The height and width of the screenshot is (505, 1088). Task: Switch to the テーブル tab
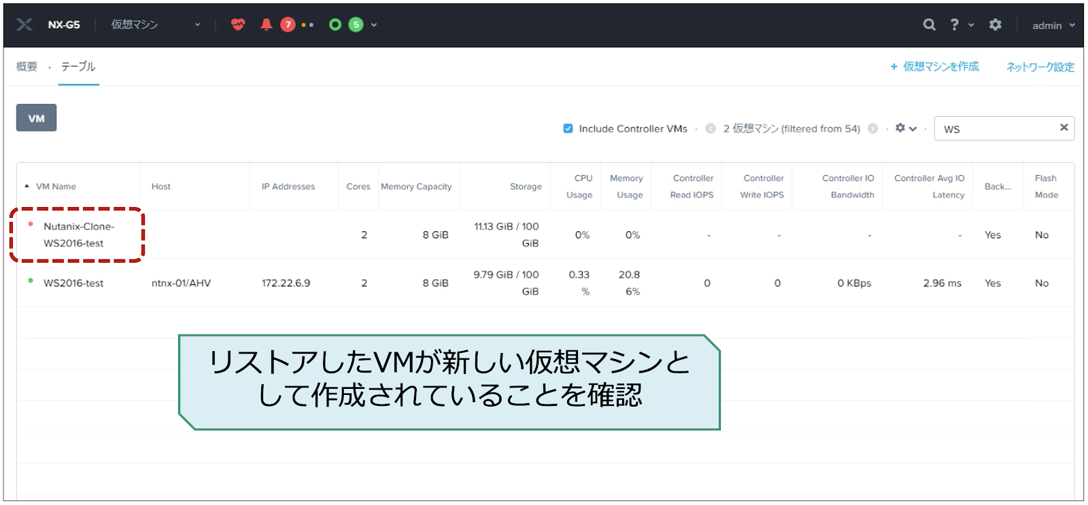point(78,67)
